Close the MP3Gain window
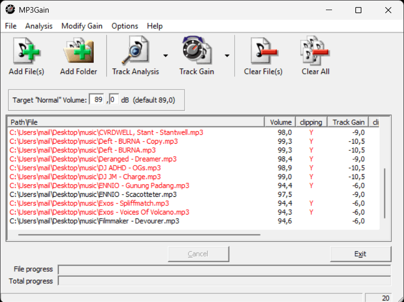The height and width of the screenshot is (302, 404). coord(388,10)
